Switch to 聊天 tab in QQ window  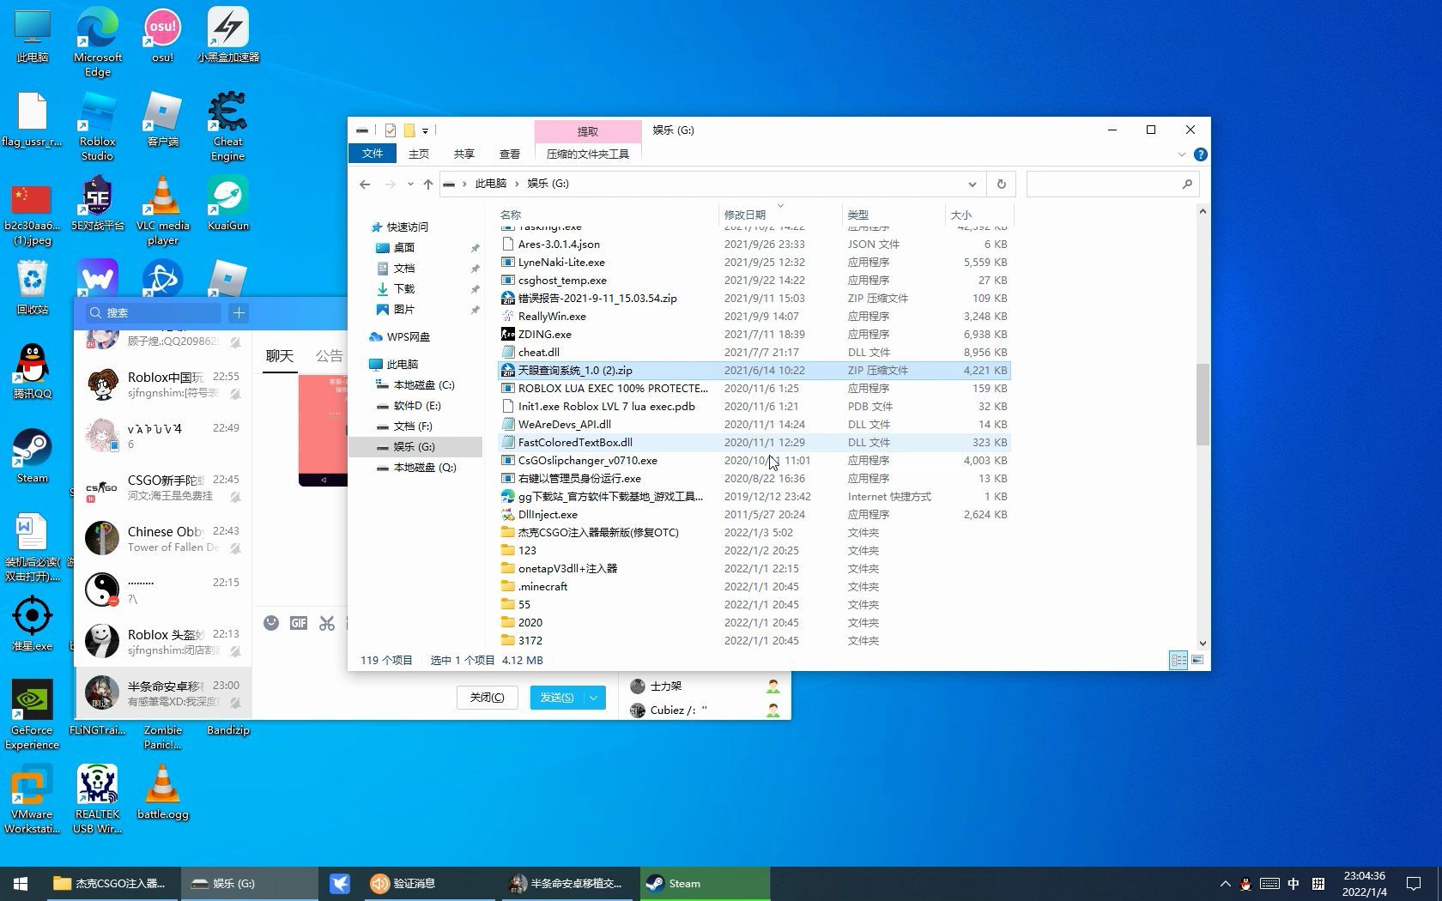click(x=279, y=355)
